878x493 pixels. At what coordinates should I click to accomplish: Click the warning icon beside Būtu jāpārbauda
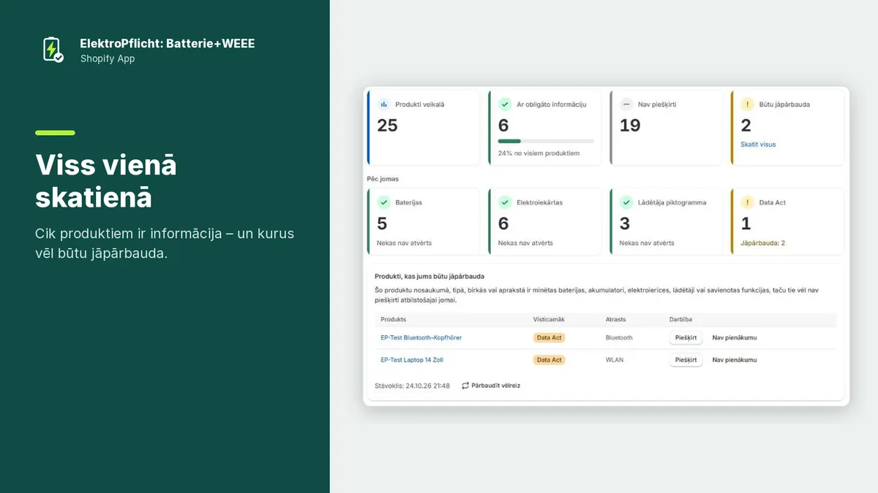tap(747, 104)
